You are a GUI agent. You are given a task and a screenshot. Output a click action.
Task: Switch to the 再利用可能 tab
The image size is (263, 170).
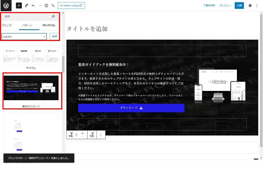click(49, 25)
